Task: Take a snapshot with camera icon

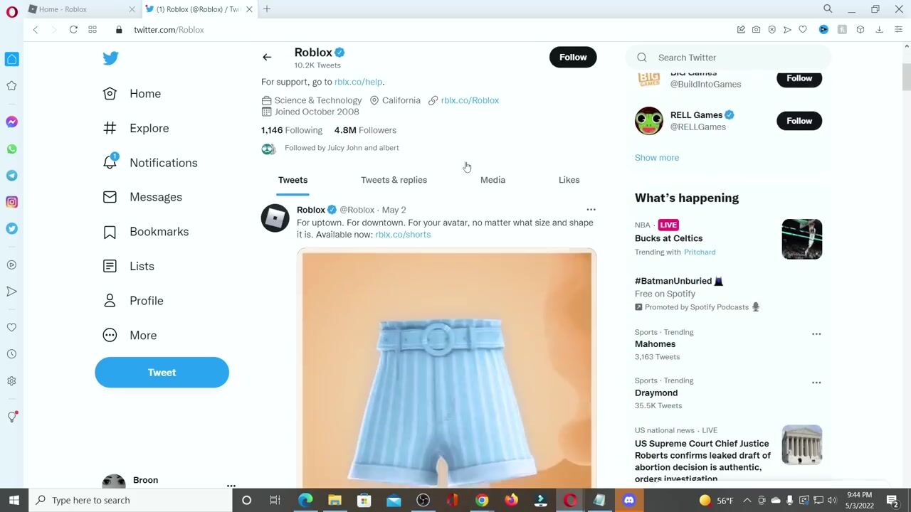Action: pos(756,30)
